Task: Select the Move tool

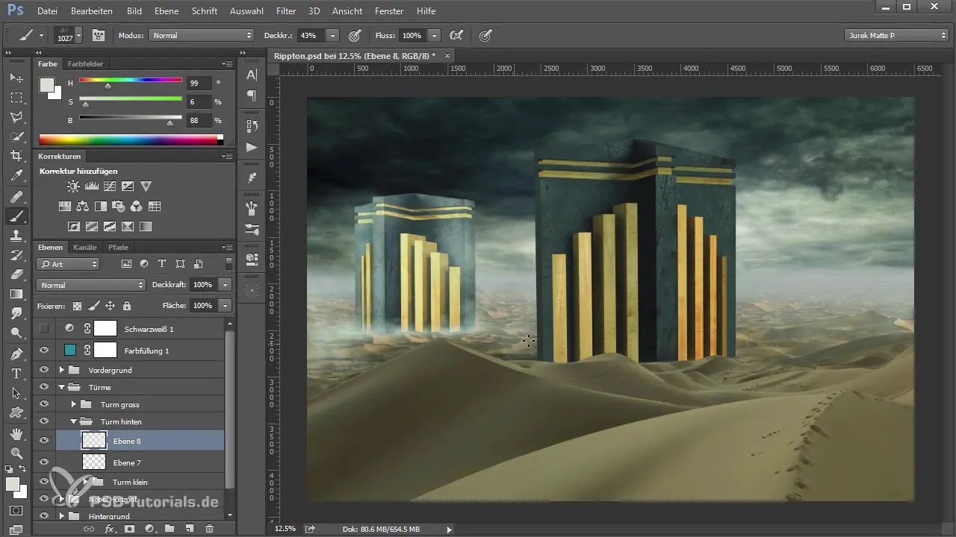Action: coord(16,78)
